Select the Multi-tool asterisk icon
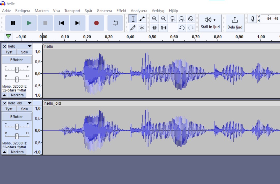 pyautogui.click(x=142, y=28)
